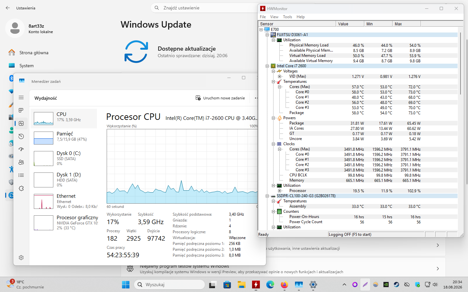468x292 pixels.
Task: Collapse the SSDPR-CL100-240-G3 drive node
Action: tap(267, 196)
